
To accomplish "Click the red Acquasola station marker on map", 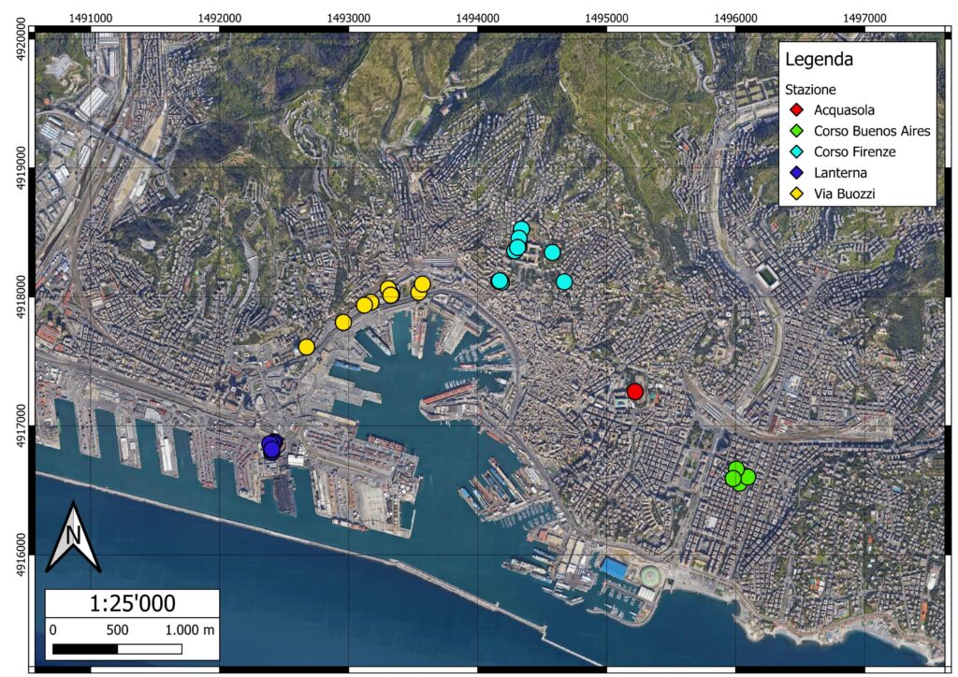I will [635, 392].
